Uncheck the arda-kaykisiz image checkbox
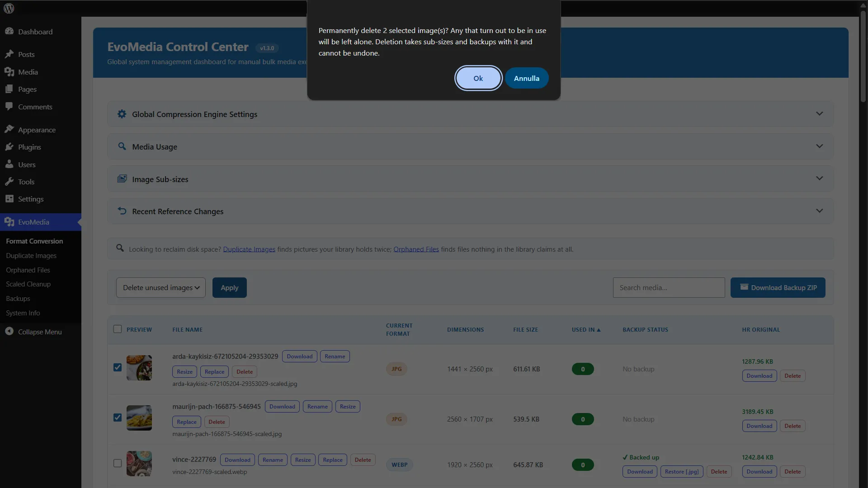The image size is (868, 488). [x=118, y=367]
